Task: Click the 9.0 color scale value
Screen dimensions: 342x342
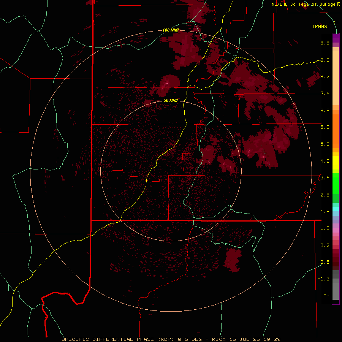Action: click(325, 60)
